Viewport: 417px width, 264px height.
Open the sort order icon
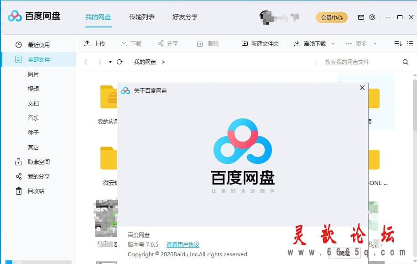point(398,44)
